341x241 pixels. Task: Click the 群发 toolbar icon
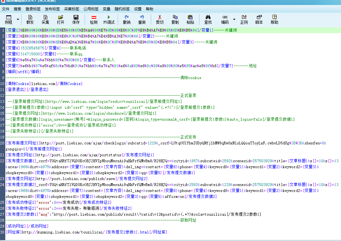tap(30, 19)
